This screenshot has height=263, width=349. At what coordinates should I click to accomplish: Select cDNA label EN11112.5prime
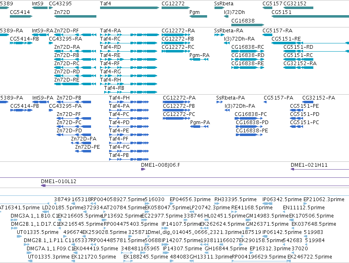click(304, 208)
